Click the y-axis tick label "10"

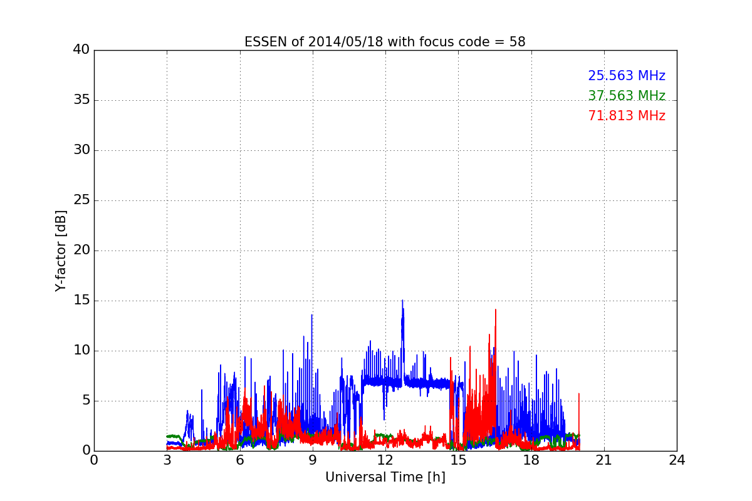click(x=81, y=351)
